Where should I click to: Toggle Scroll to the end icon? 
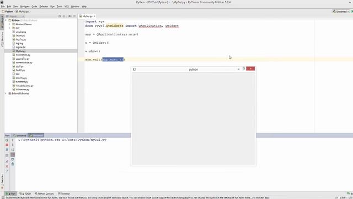[x=13, y=155]
